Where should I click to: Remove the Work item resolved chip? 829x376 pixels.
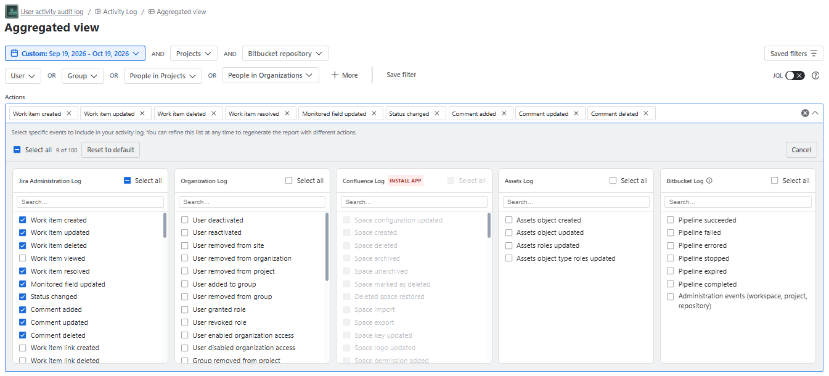coord(287,113)
